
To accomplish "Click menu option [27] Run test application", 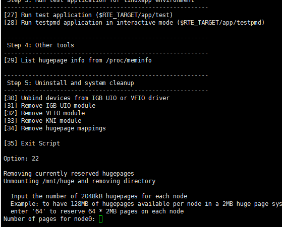I will tap(88, 15).
